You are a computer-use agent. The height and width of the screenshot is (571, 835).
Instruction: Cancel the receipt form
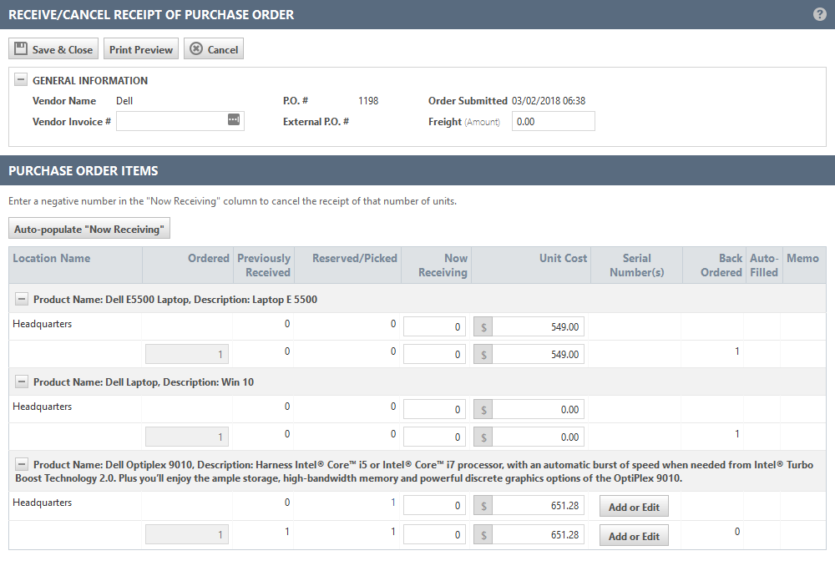click(x=214, y=49)
